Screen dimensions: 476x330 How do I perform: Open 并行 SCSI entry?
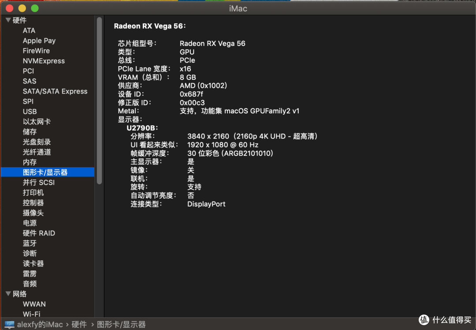38,182
